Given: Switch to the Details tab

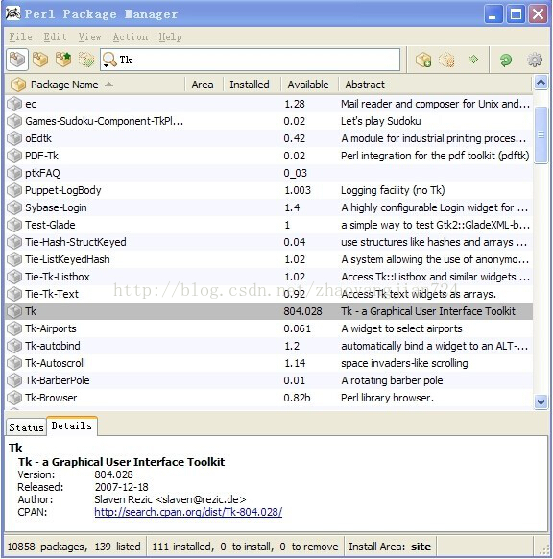Looking at the screenshot, I should tap(72, 425).
